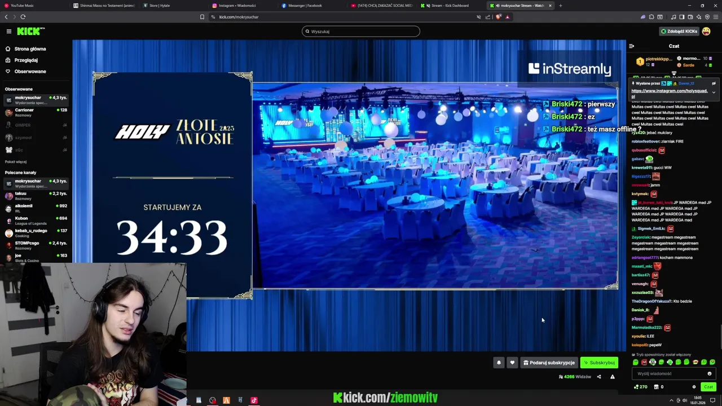Expand followed list with Pokaż więcej
This screenshot has height=406, width=722.
pyautogui.click(x=16, y=162)
